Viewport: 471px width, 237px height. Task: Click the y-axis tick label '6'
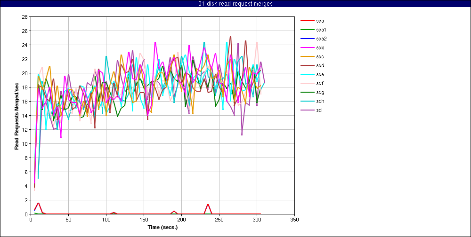tap(26, 172)
